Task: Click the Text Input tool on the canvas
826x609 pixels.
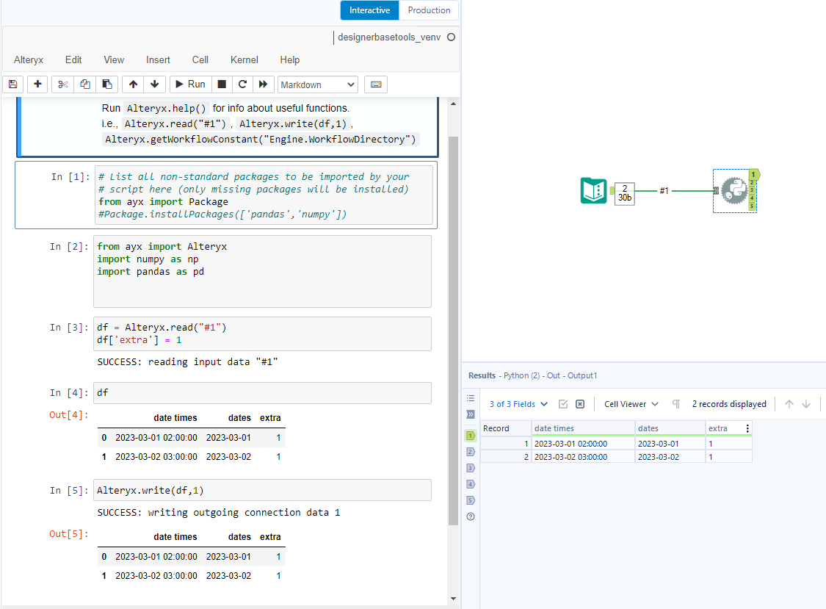Action: tap(593, 191)
